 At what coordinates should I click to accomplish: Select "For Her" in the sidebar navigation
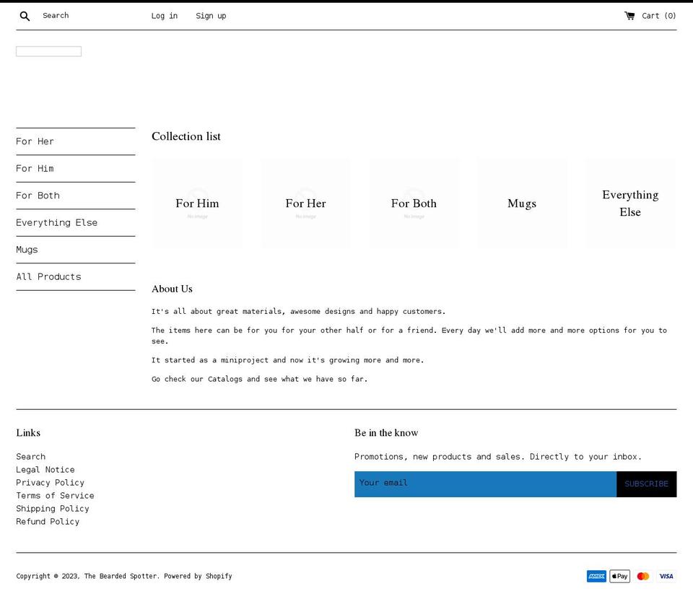click(35, 141)
